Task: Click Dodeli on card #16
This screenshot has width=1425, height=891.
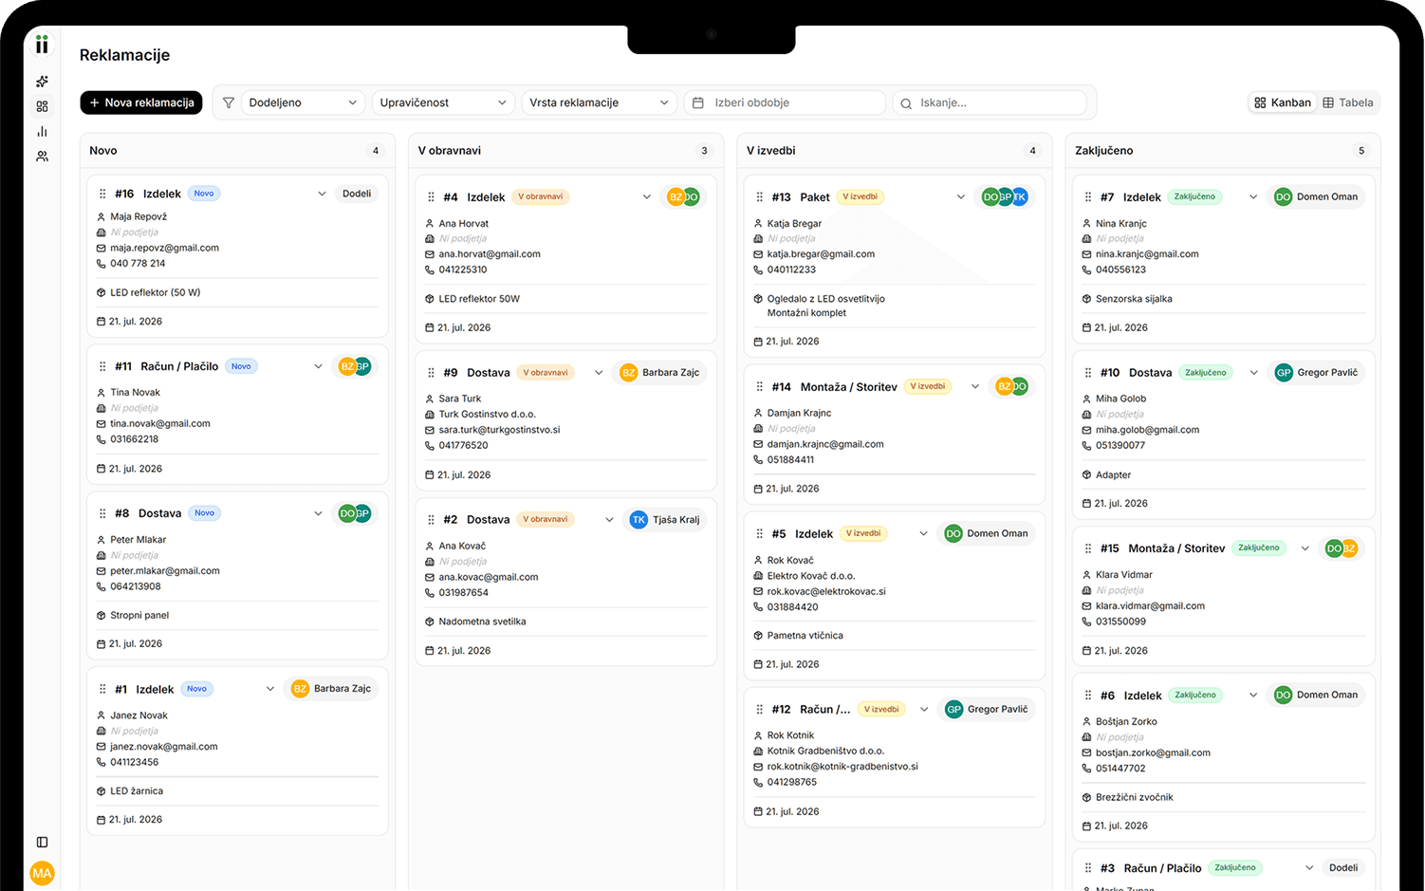Action: pyautogui.click(x=357, y=194)
